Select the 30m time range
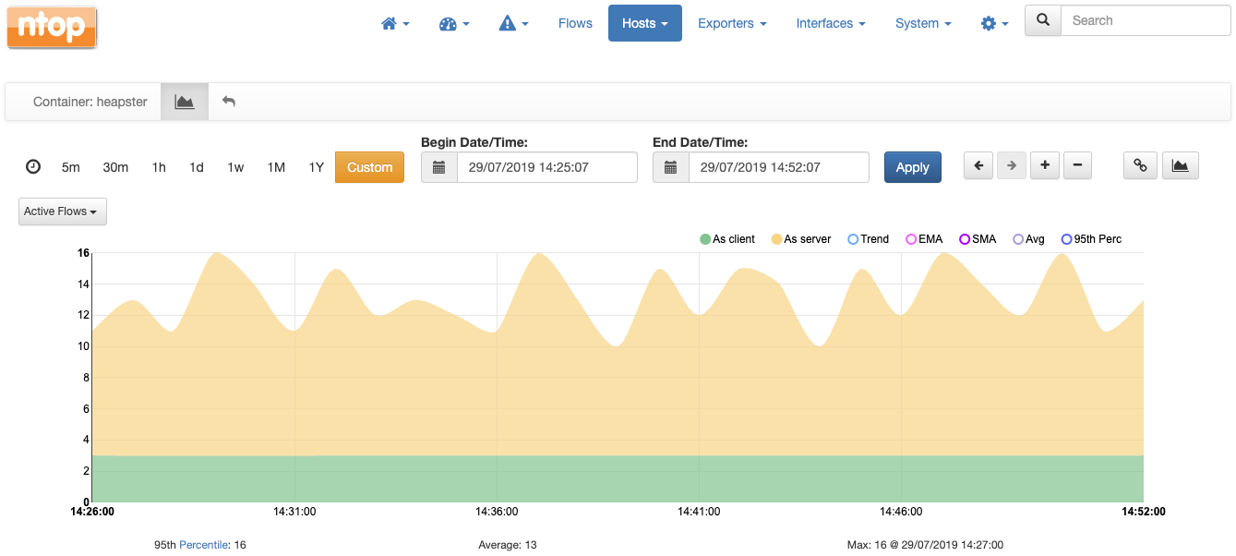1236x556 pixels. coord(115,167)
